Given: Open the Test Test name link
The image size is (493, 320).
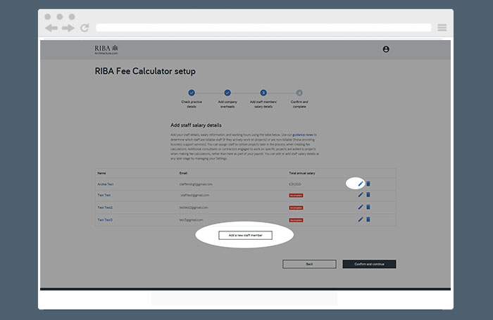Looking at the screenshot, I should (104, 195).
